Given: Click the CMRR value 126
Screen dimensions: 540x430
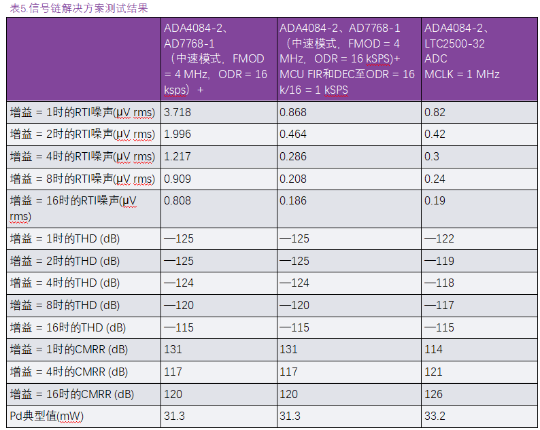Looking at the screenshot, I should coord(433,394).
